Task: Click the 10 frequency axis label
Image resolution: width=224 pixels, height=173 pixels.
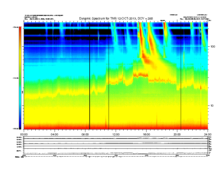Action: pyautogui.click(x=212, y=106)
